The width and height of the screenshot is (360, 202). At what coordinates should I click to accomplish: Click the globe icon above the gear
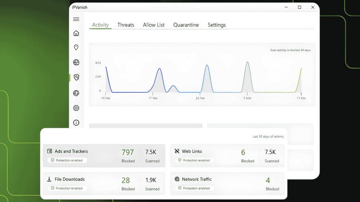tap(76, 93)
